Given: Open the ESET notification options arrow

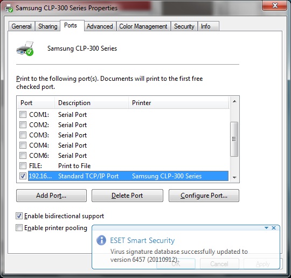Looking at the screenshot, I should 267,228.
